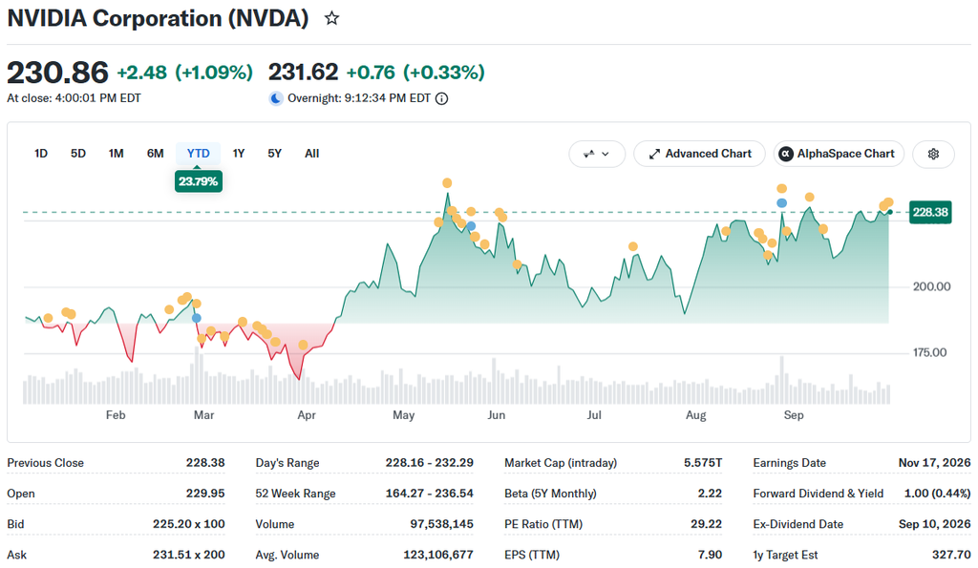Select the All time range

312,154
